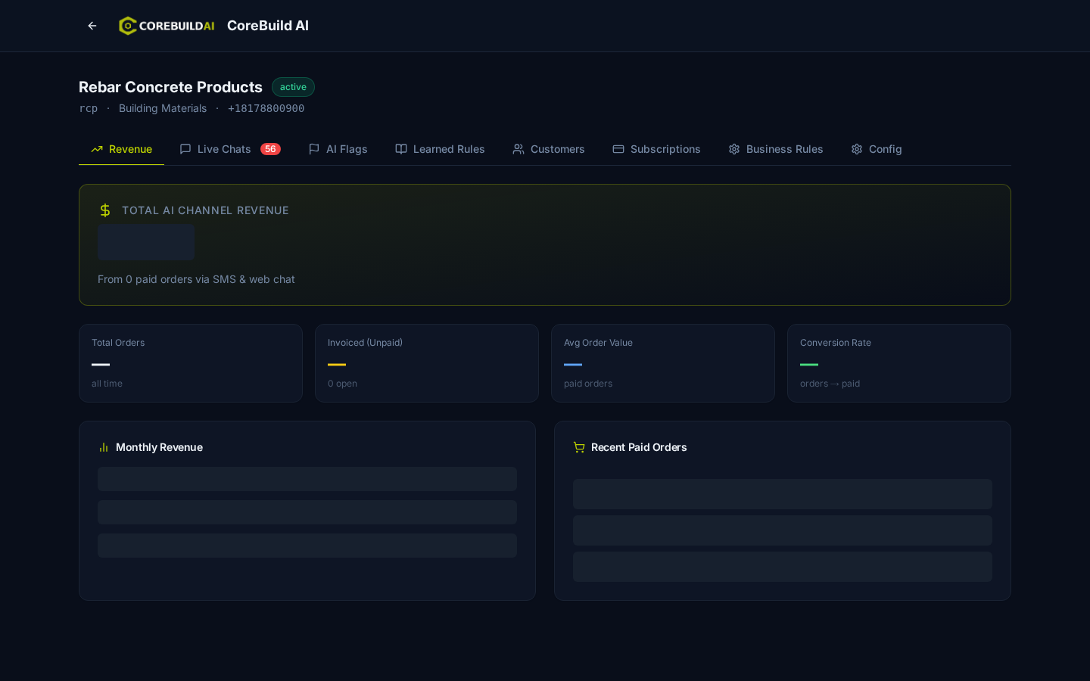The width and height of the screenshot is (1090, 681).
Task: Click the Conversion Rate card label
Action: 836,343
